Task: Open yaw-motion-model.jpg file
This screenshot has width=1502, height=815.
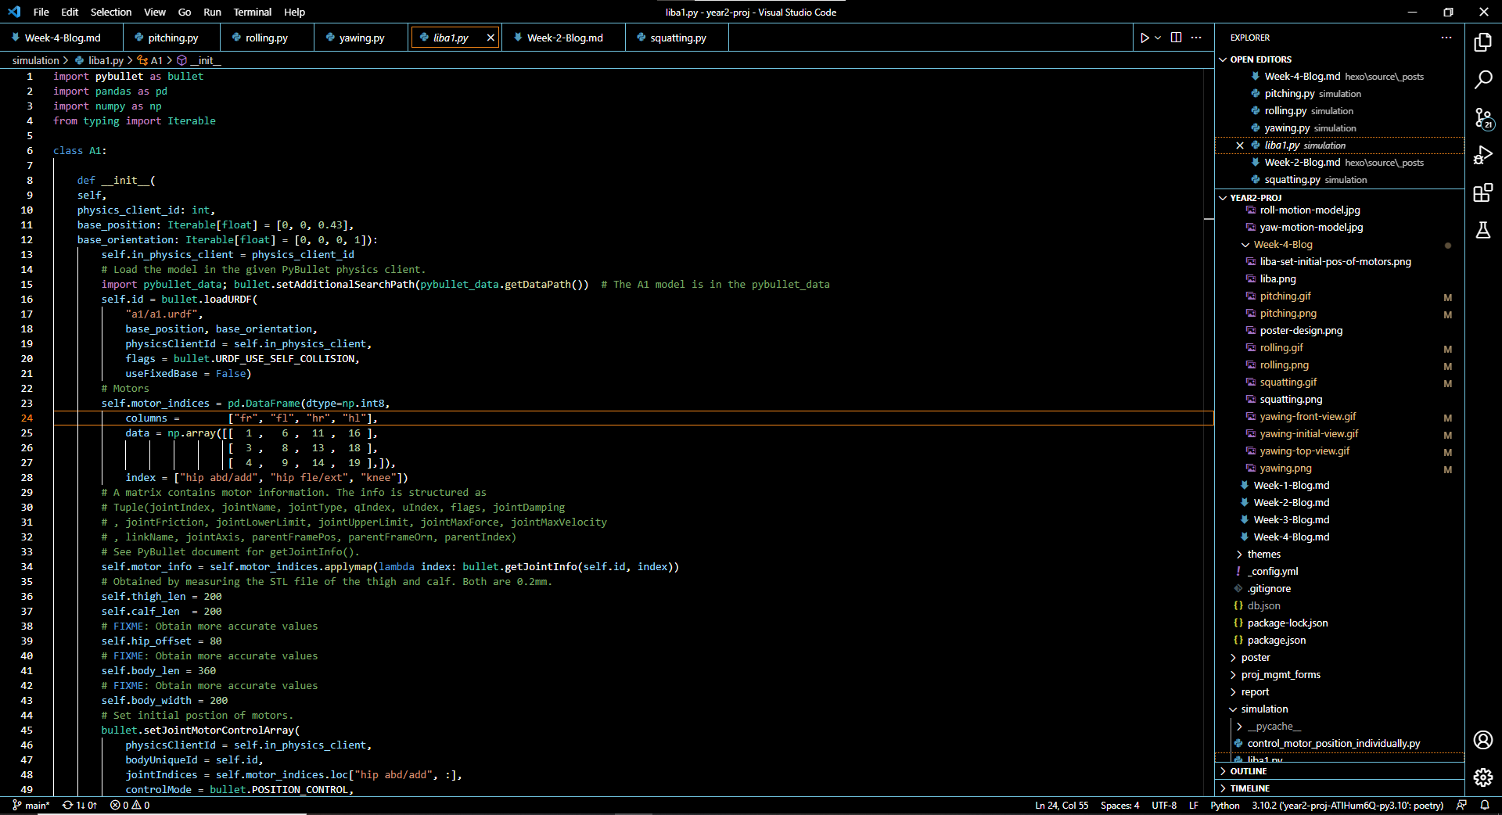Action: [1311, 228]
